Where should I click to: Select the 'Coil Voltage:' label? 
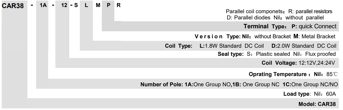(x=279, y=63)
